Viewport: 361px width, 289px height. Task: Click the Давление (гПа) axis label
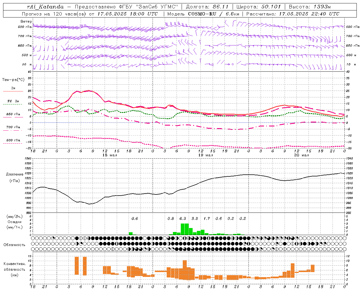coord(15,178)
